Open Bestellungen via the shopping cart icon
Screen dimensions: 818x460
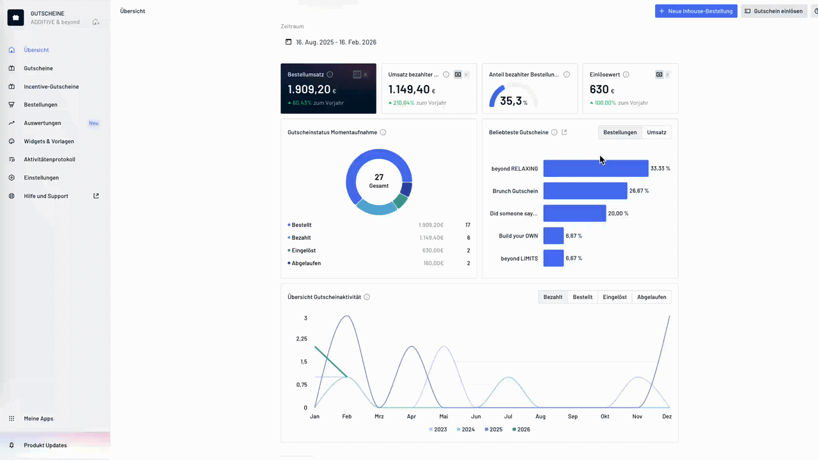tap(11, 104)
